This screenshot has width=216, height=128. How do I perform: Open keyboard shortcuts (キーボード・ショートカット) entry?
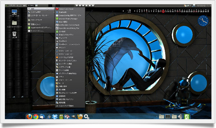click(70, 44)
